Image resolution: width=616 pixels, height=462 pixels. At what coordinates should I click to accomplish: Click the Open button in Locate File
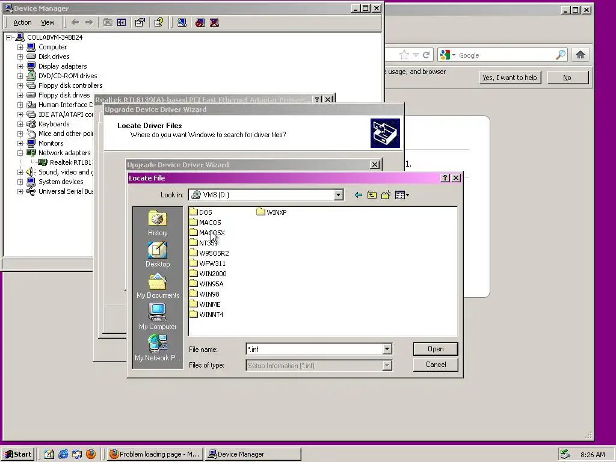[x=436, y=349]
